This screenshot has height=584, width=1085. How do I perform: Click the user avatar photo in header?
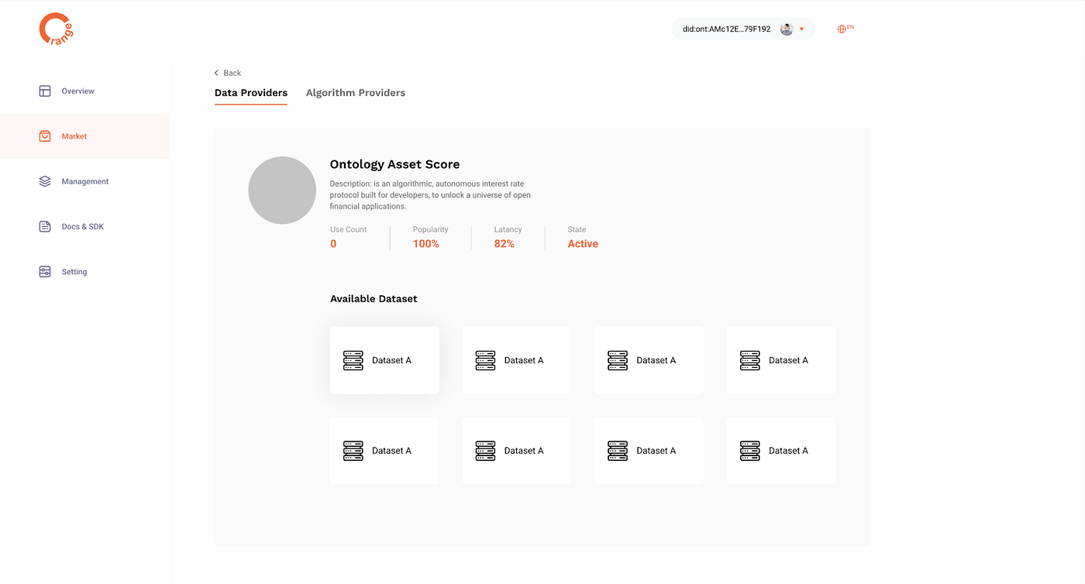tap(787, 29)
